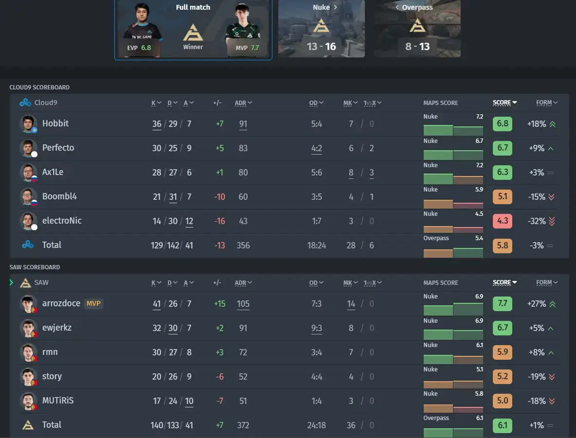Sort SAW scoreboard by ADR
This screenshot has width=576, height=438.
tap(243, 283)
